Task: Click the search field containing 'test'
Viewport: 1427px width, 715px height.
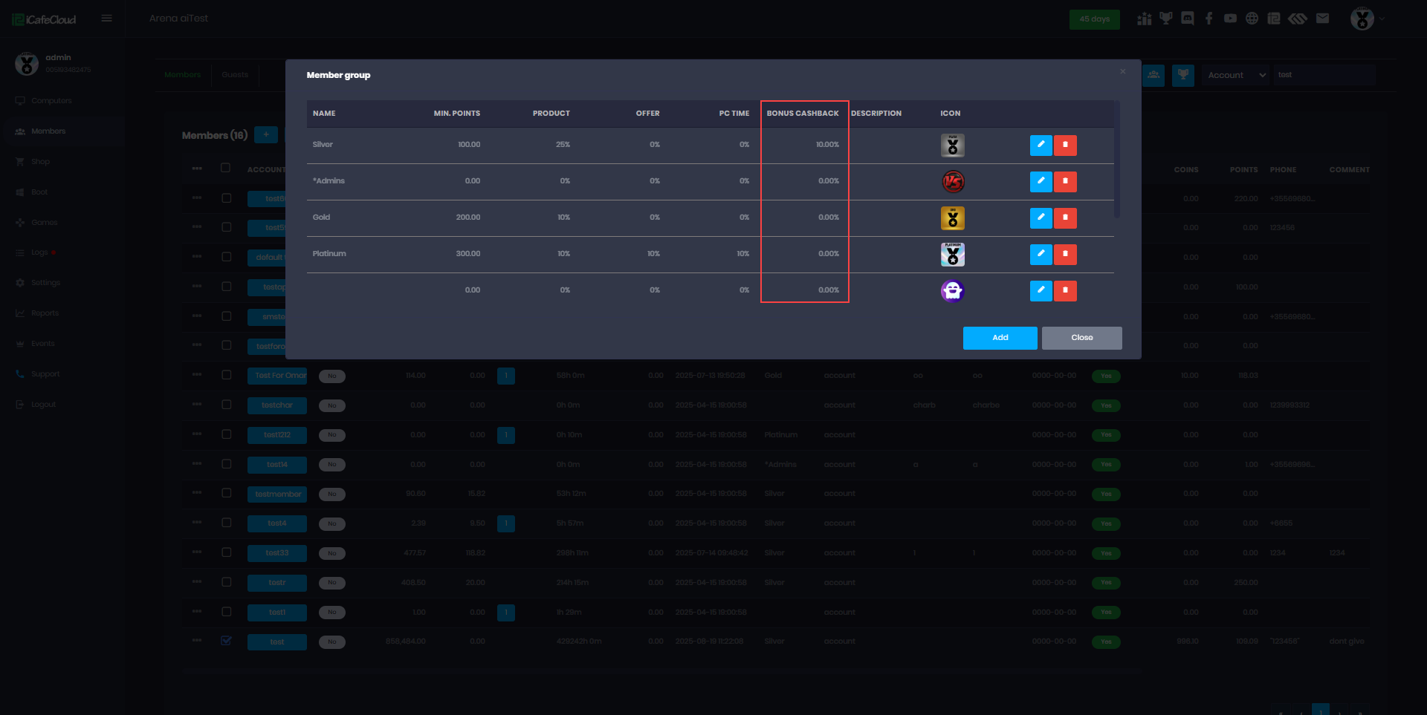Action: [x=1323, y=75]
